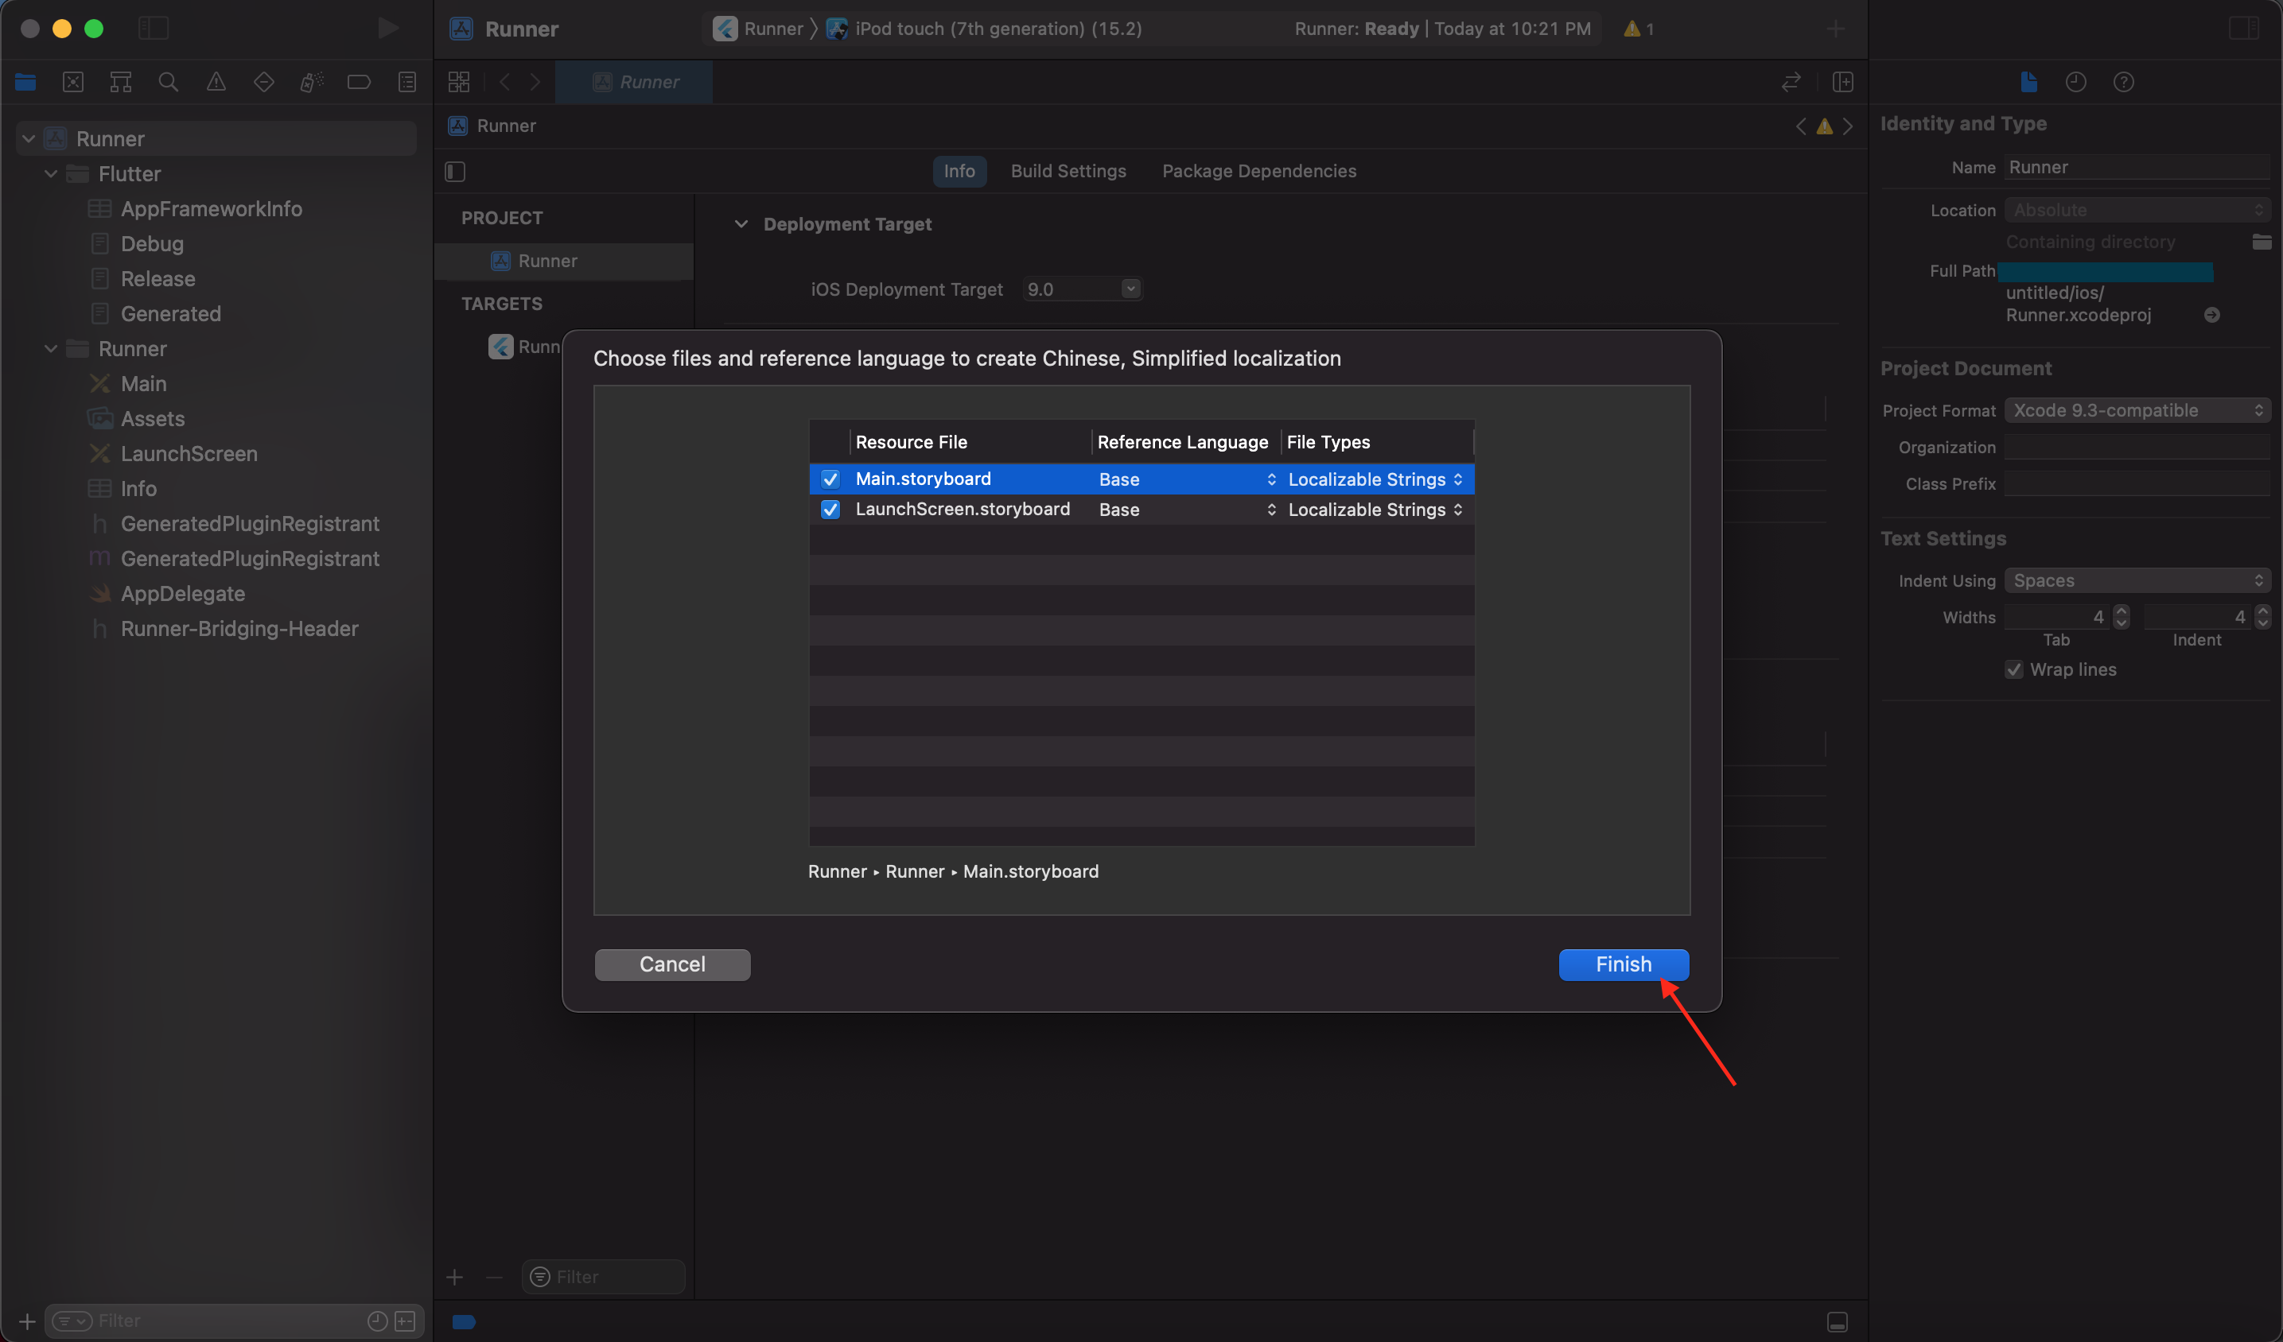The width and height of the screenshot is (2283, 1342).
Task: Choose containing directory folder icon
Action: click(x=2262, y=242)
